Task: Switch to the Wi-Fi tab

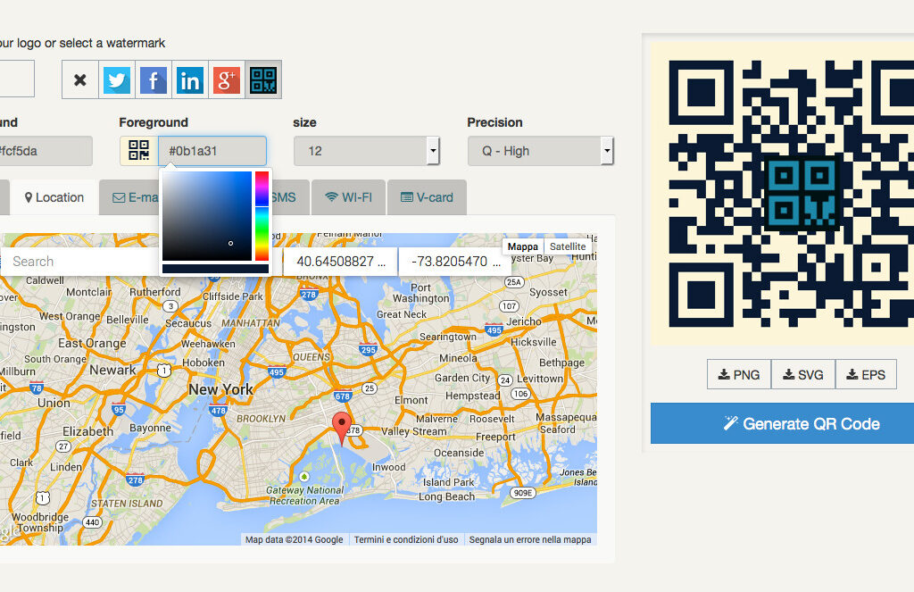Action: click(347, 196)
